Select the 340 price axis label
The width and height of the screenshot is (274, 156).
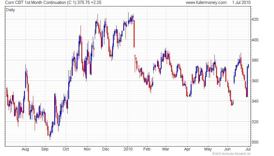(255, 101)
